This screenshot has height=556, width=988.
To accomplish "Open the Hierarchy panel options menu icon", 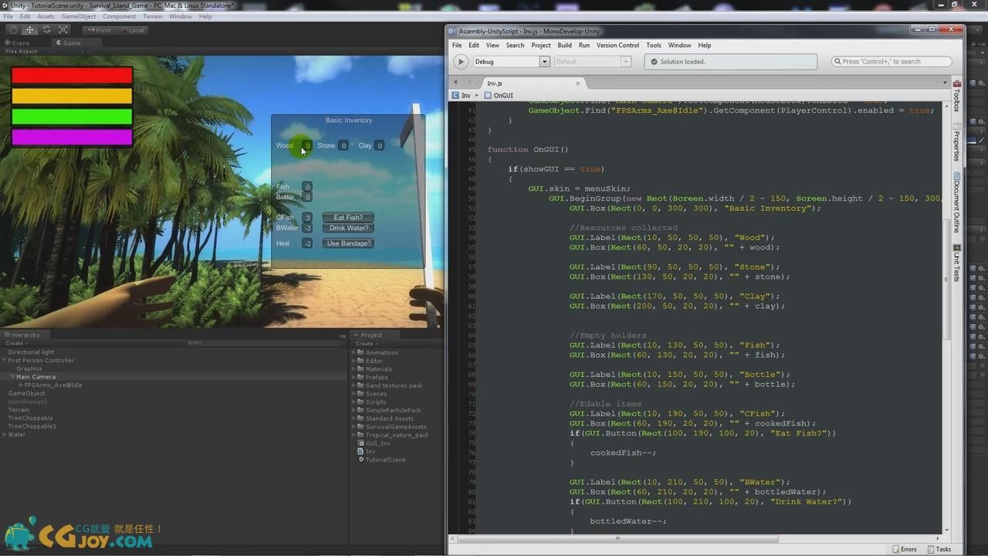I will click(x=342, y=335).
